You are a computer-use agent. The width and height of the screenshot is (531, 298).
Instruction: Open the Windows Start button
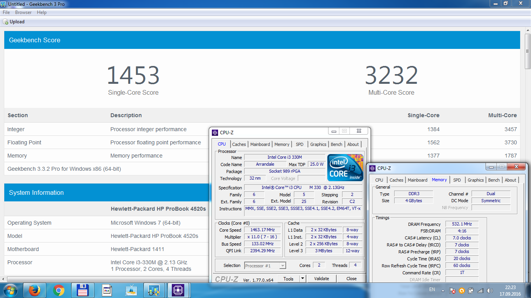(10, 290)
